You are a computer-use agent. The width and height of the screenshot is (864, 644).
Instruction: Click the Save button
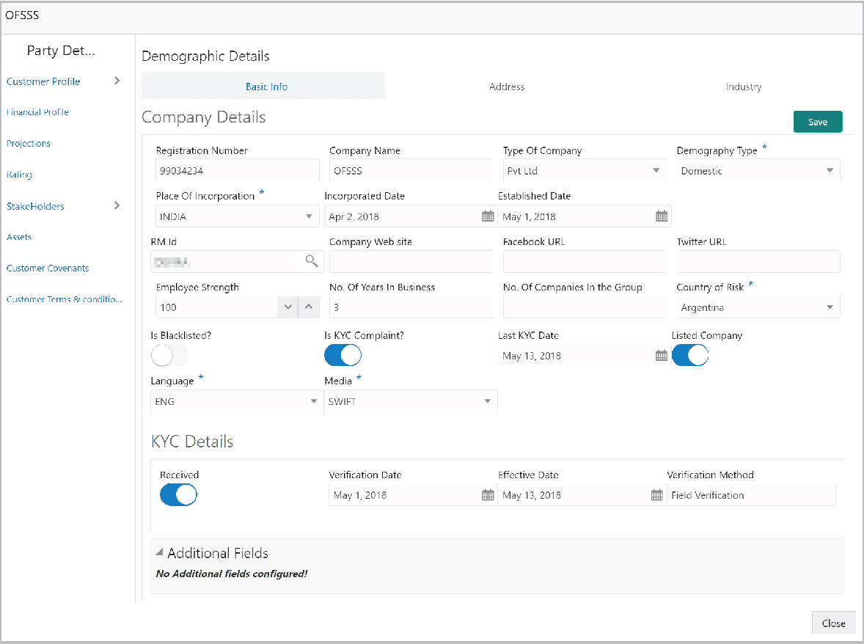[817, 121]
